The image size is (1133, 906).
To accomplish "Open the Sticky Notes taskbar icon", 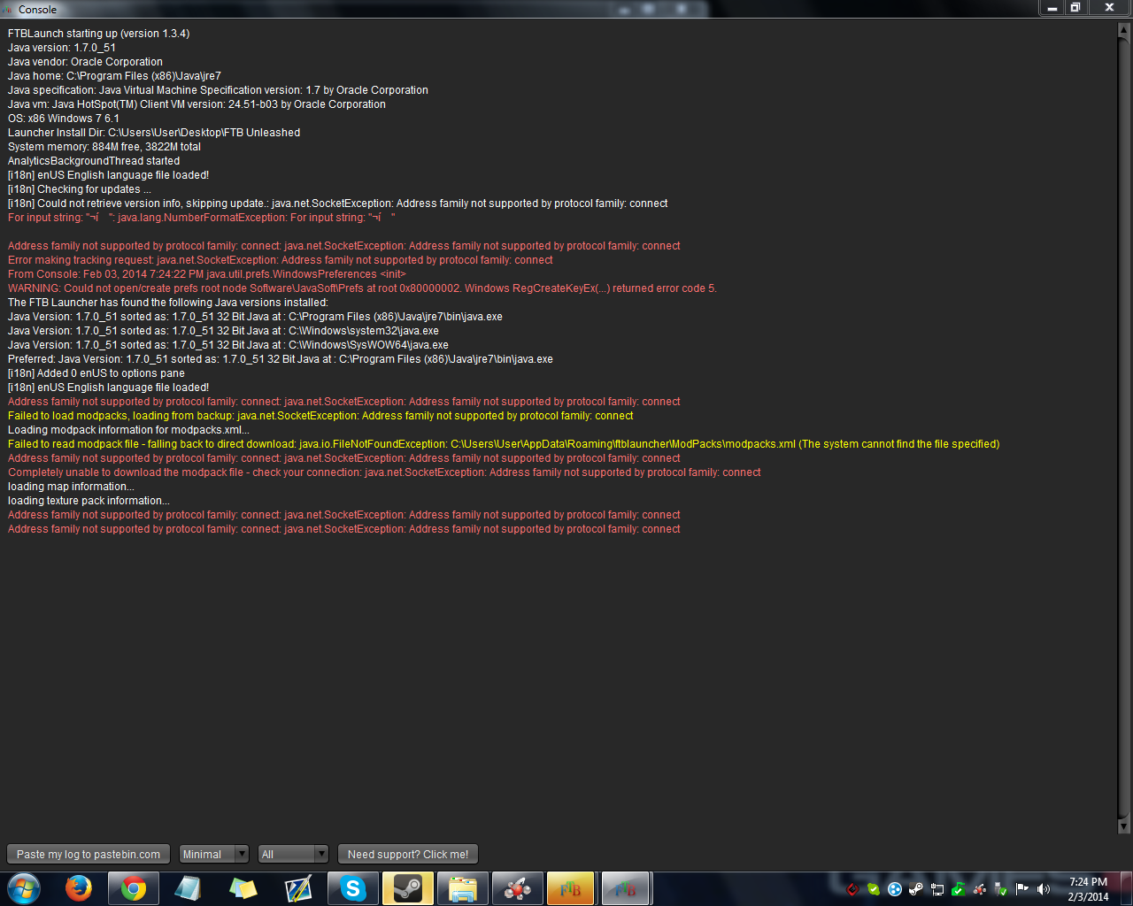I will 243,888.
